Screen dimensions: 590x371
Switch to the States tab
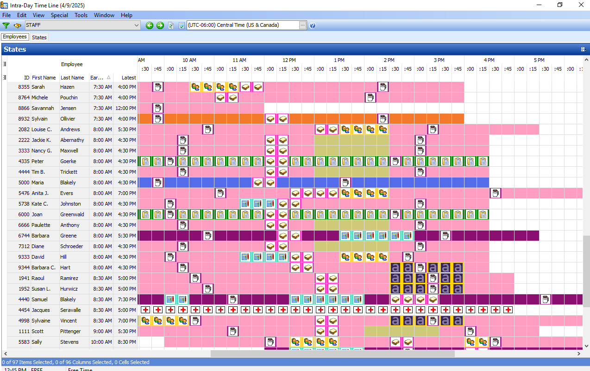39,37
